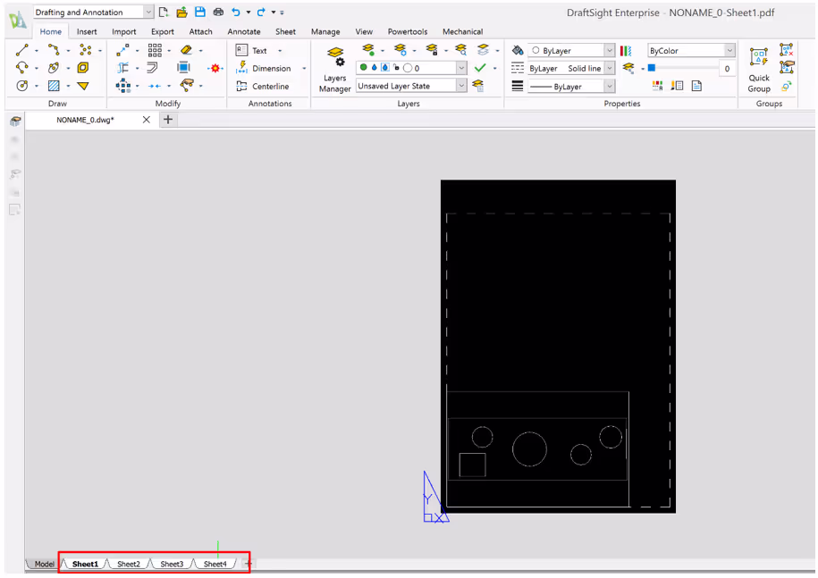
Task: Switch to the Sheet2 layout tab
Action: coord(129,564)
